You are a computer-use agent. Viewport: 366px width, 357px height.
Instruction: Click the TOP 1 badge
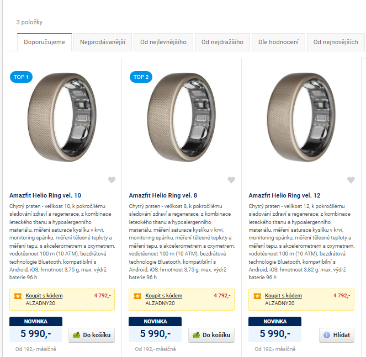click(21, 77)
